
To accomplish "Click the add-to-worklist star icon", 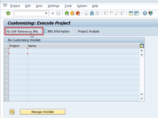I will (12, 112).
